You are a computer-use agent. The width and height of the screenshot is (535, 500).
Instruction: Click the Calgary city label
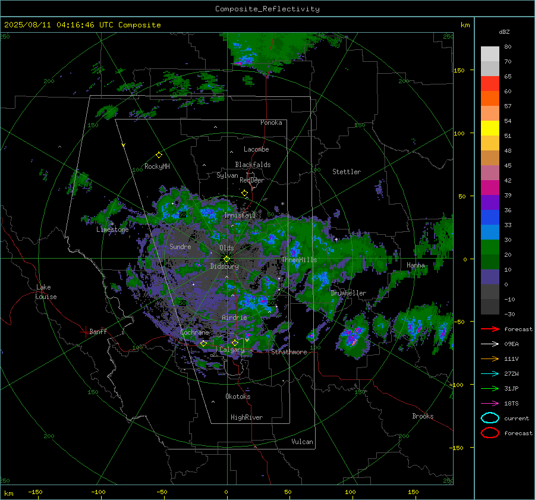coord(232,350)
